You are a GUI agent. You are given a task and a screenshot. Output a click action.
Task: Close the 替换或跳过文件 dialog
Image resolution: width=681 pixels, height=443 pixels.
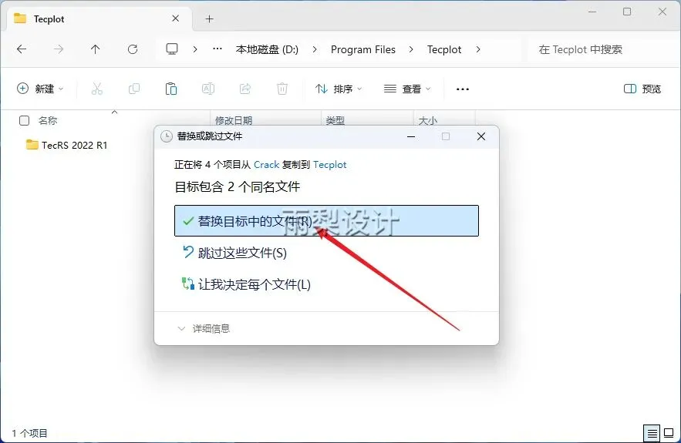pos(481,136)
